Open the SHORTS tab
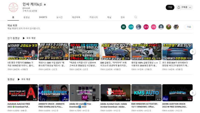Viewport: 200px width, 113px height. click(43, 17)
